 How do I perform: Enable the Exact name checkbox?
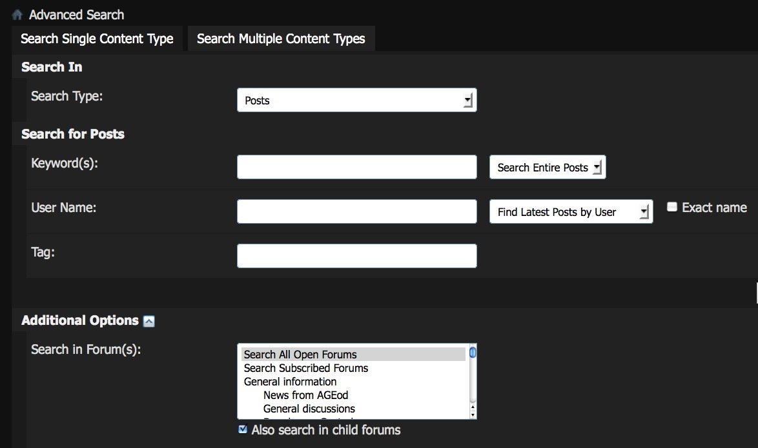tap(672, 207)
